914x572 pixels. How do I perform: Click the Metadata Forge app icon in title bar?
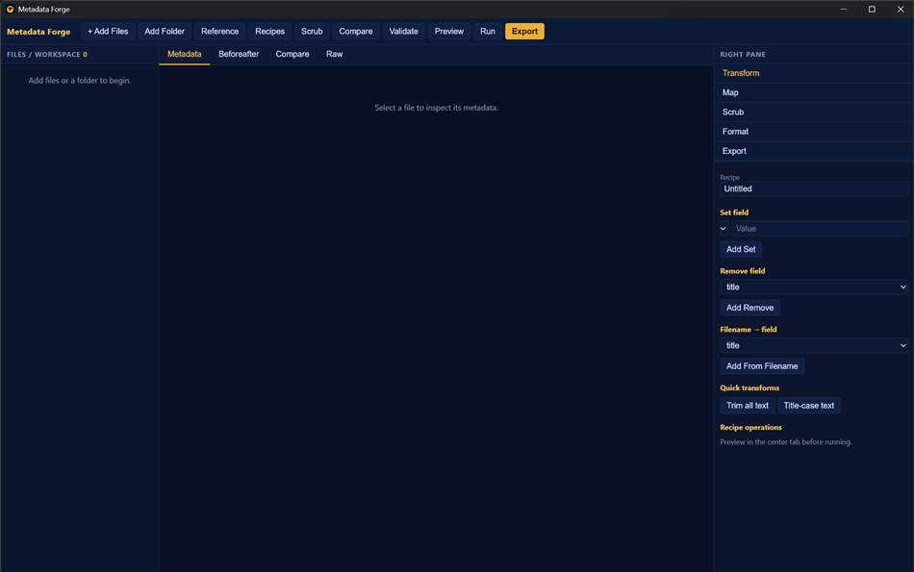10,10
